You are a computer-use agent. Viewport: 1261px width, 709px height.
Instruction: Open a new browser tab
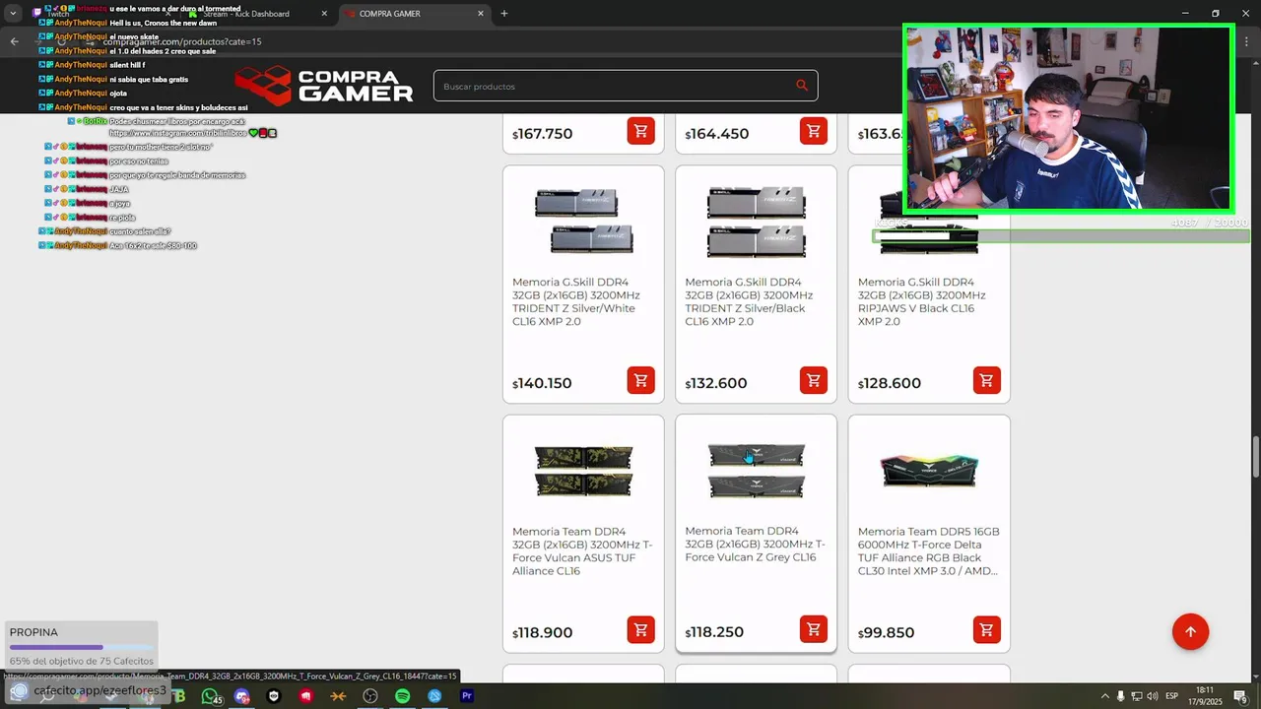click(x=504, y=14)
